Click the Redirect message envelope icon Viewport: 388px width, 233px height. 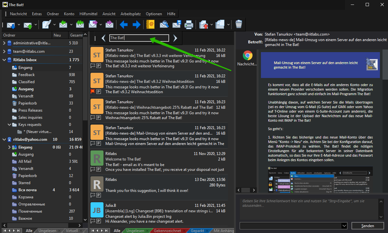coord(109,24)
